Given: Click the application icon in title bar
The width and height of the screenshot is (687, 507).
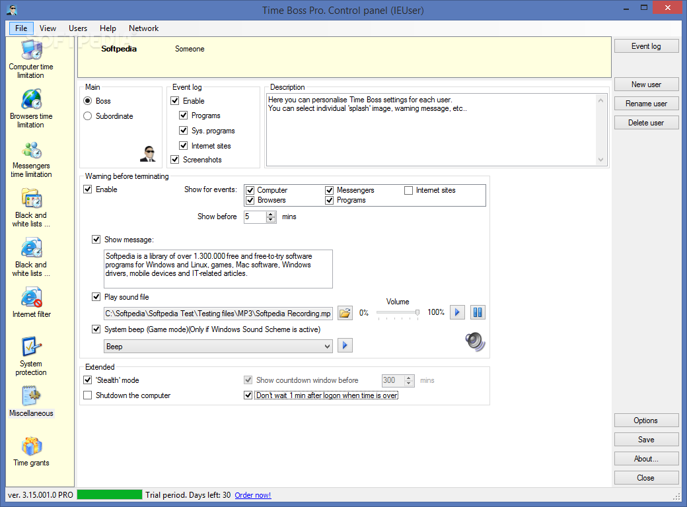Looking at the screenshot, I should (x=13, y=10).
